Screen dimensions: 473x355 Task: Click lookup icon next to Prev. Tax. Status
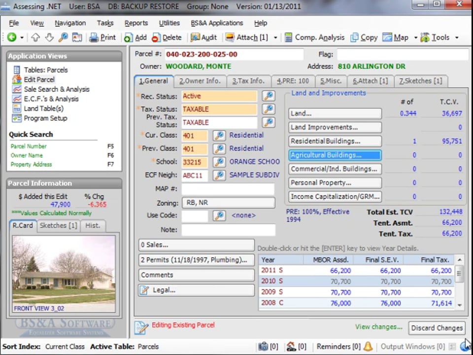tap(269, 122)
